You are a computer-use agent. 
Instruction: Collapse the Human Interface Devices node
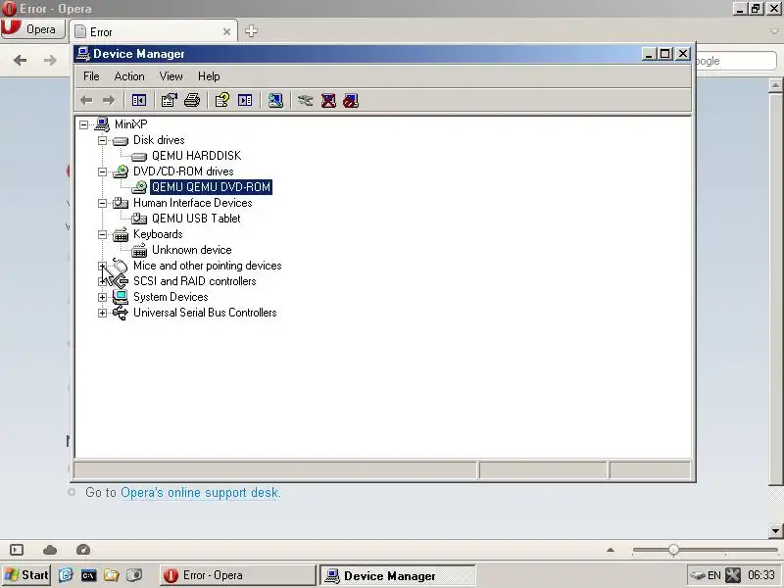pos(103,203)
